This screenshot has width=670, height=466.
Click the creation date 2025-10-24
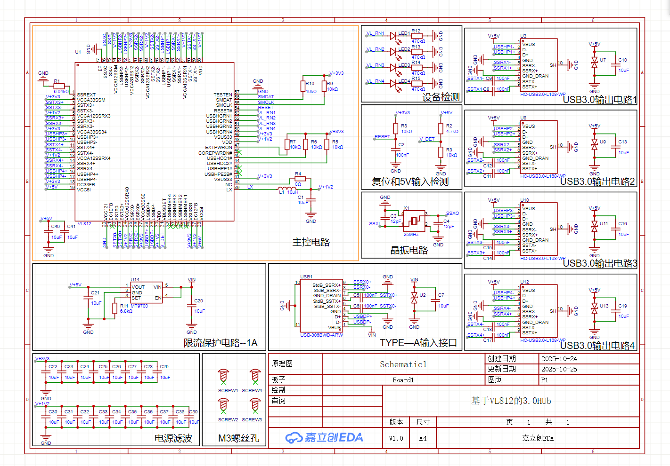click(x=559, y=359)
